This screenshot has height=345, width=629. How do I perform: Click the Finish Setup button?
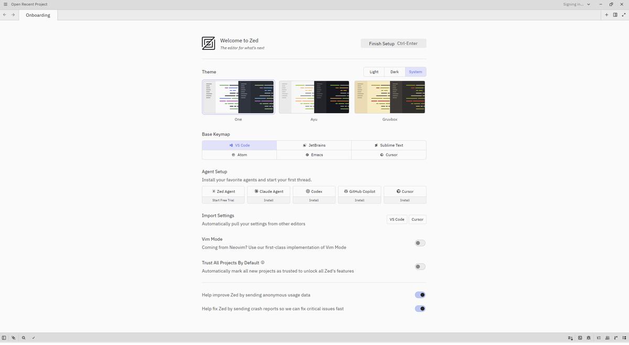(x=393, y=44)
